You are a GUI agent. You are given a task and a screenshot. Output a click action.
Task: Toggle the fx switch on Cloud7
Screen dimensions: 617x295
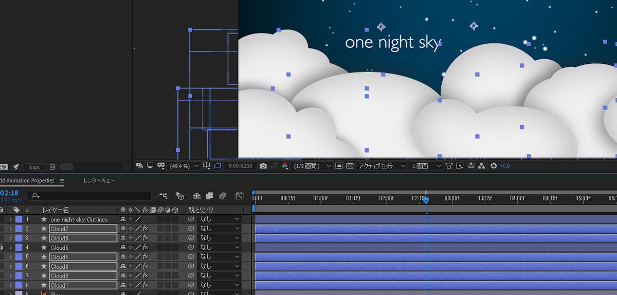[146, 229]
